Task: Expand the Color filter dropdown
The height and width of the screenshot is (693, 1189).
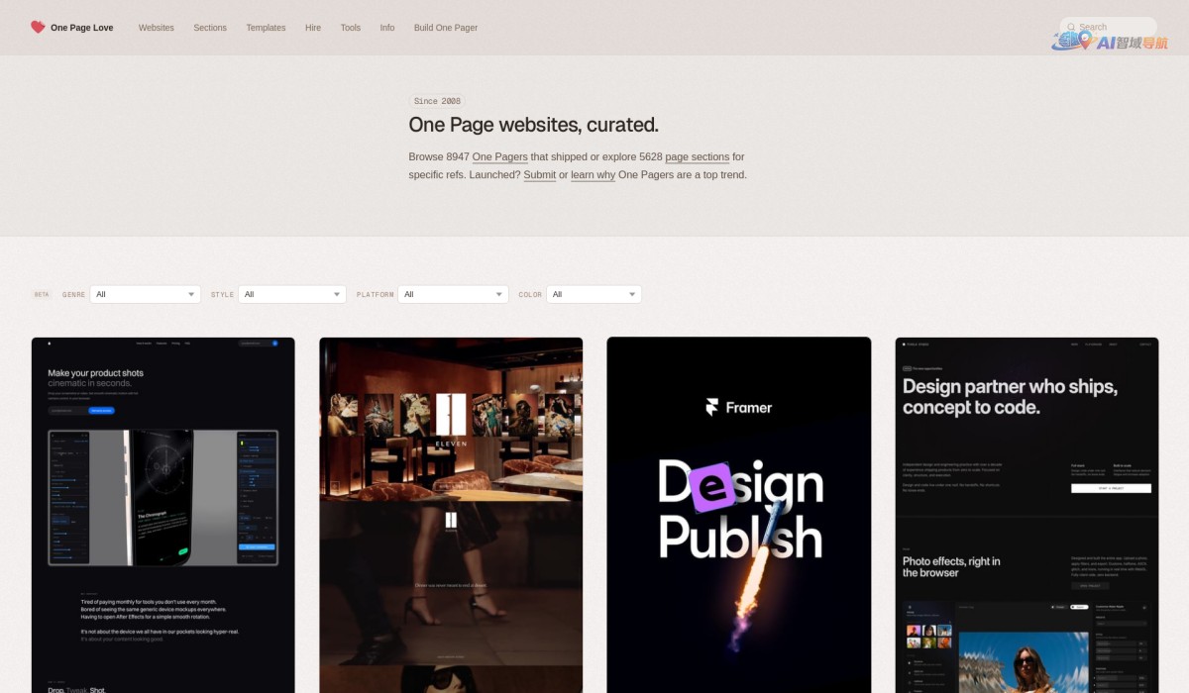Action: coord(594,294)
